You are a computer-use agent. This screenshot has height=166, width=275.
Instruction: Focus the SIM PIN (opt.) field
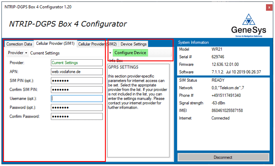[77, 81]
